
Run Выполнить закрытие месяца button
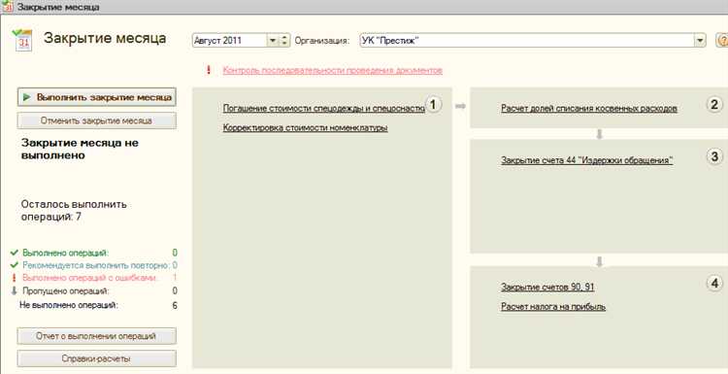(x=96, y=97)
